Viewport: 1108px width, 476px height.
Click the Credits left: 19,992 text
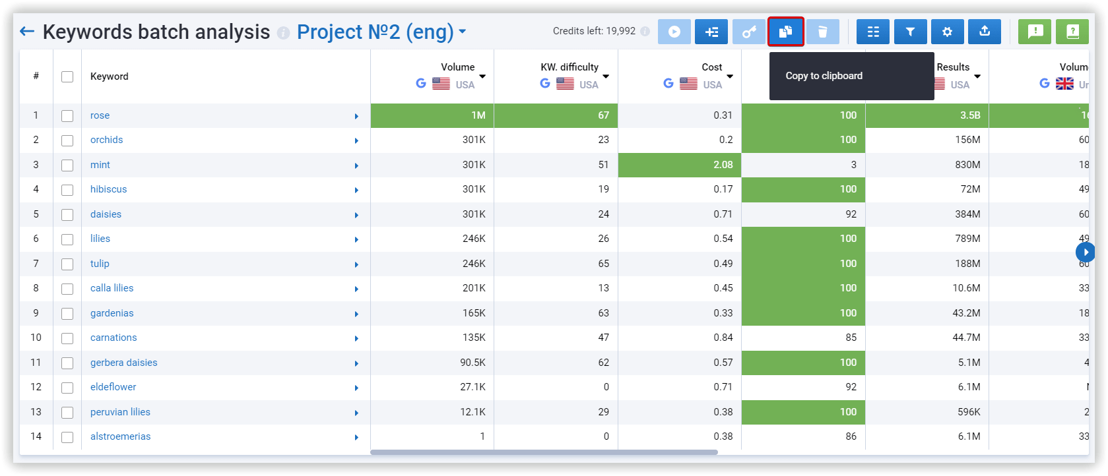pos(594,31)
